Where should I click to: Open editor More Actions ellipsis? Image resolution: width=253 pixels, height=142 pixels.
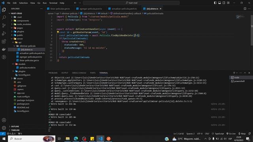pos(249,9)
